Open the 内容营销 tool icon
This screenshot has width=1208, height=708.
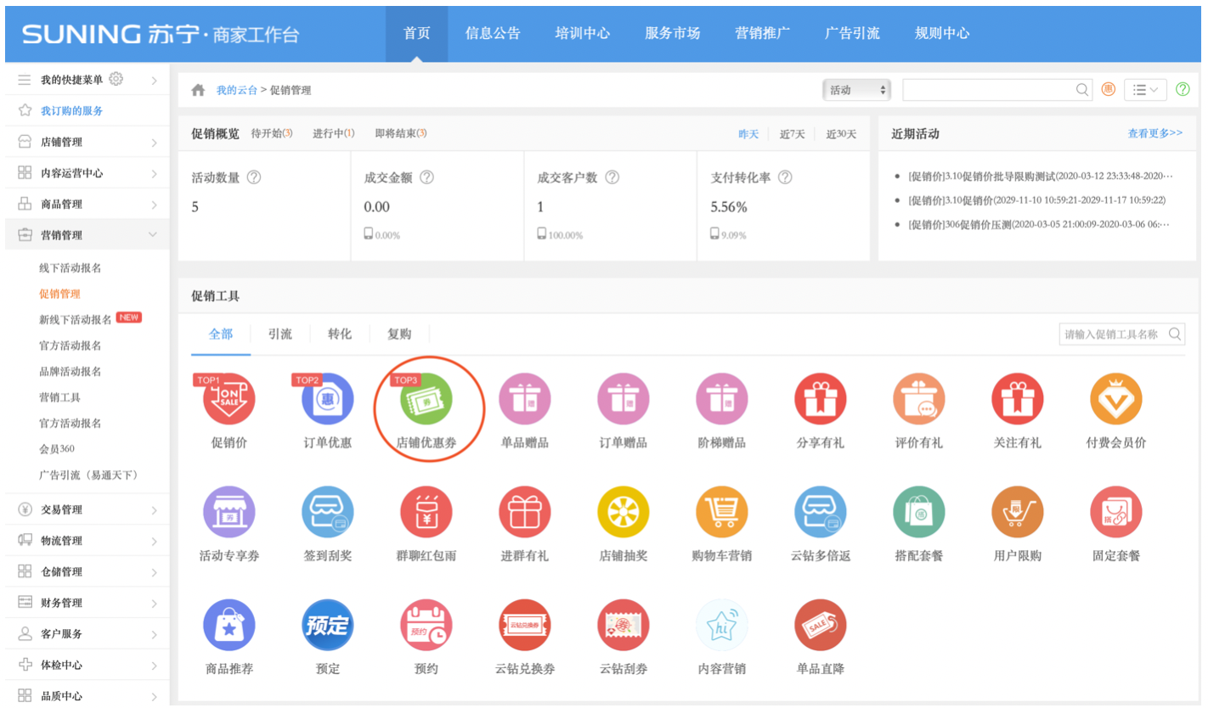pos(722,625)
